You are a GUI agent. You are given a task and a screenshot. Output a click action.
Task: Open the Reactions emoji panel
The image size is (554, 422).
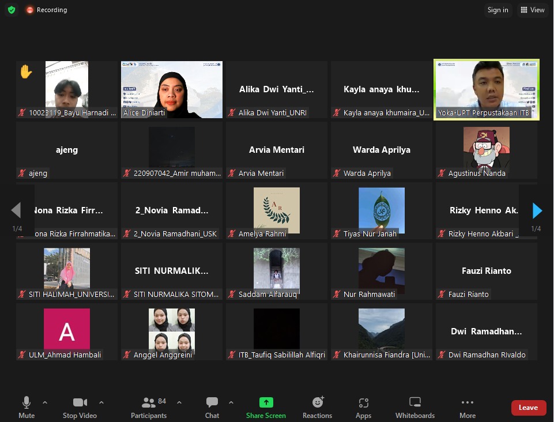317,407
